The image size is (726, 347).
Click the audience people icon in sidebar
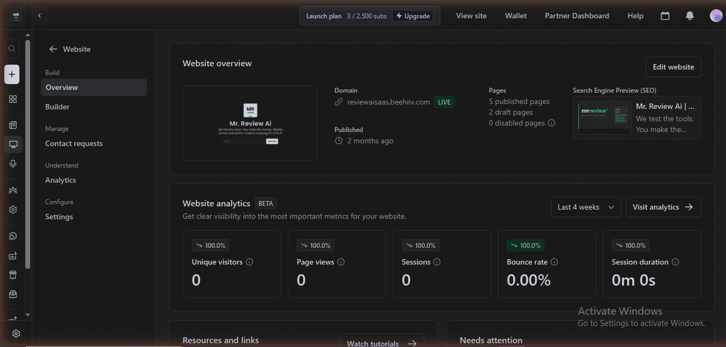click(x=13, y=190)
